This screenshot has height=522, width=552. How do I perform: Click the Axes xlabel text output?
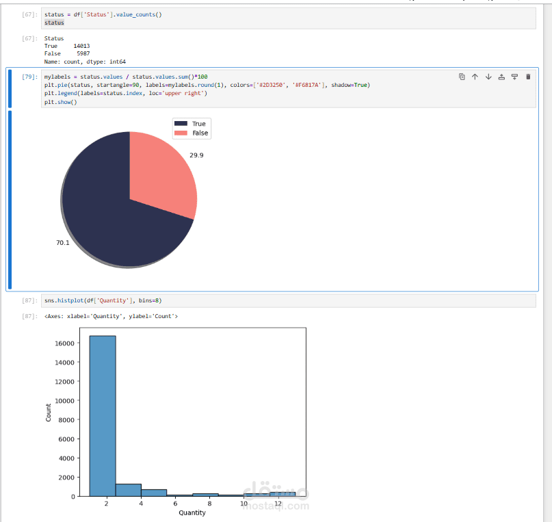point(111,316)
